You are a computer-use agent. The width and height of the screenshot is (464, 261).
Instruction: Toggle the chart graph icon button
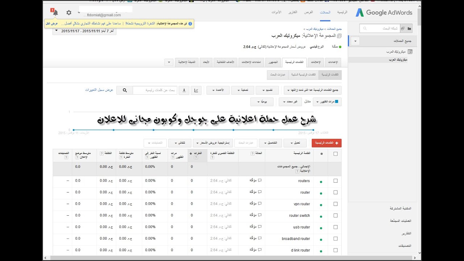coord(196,90)
